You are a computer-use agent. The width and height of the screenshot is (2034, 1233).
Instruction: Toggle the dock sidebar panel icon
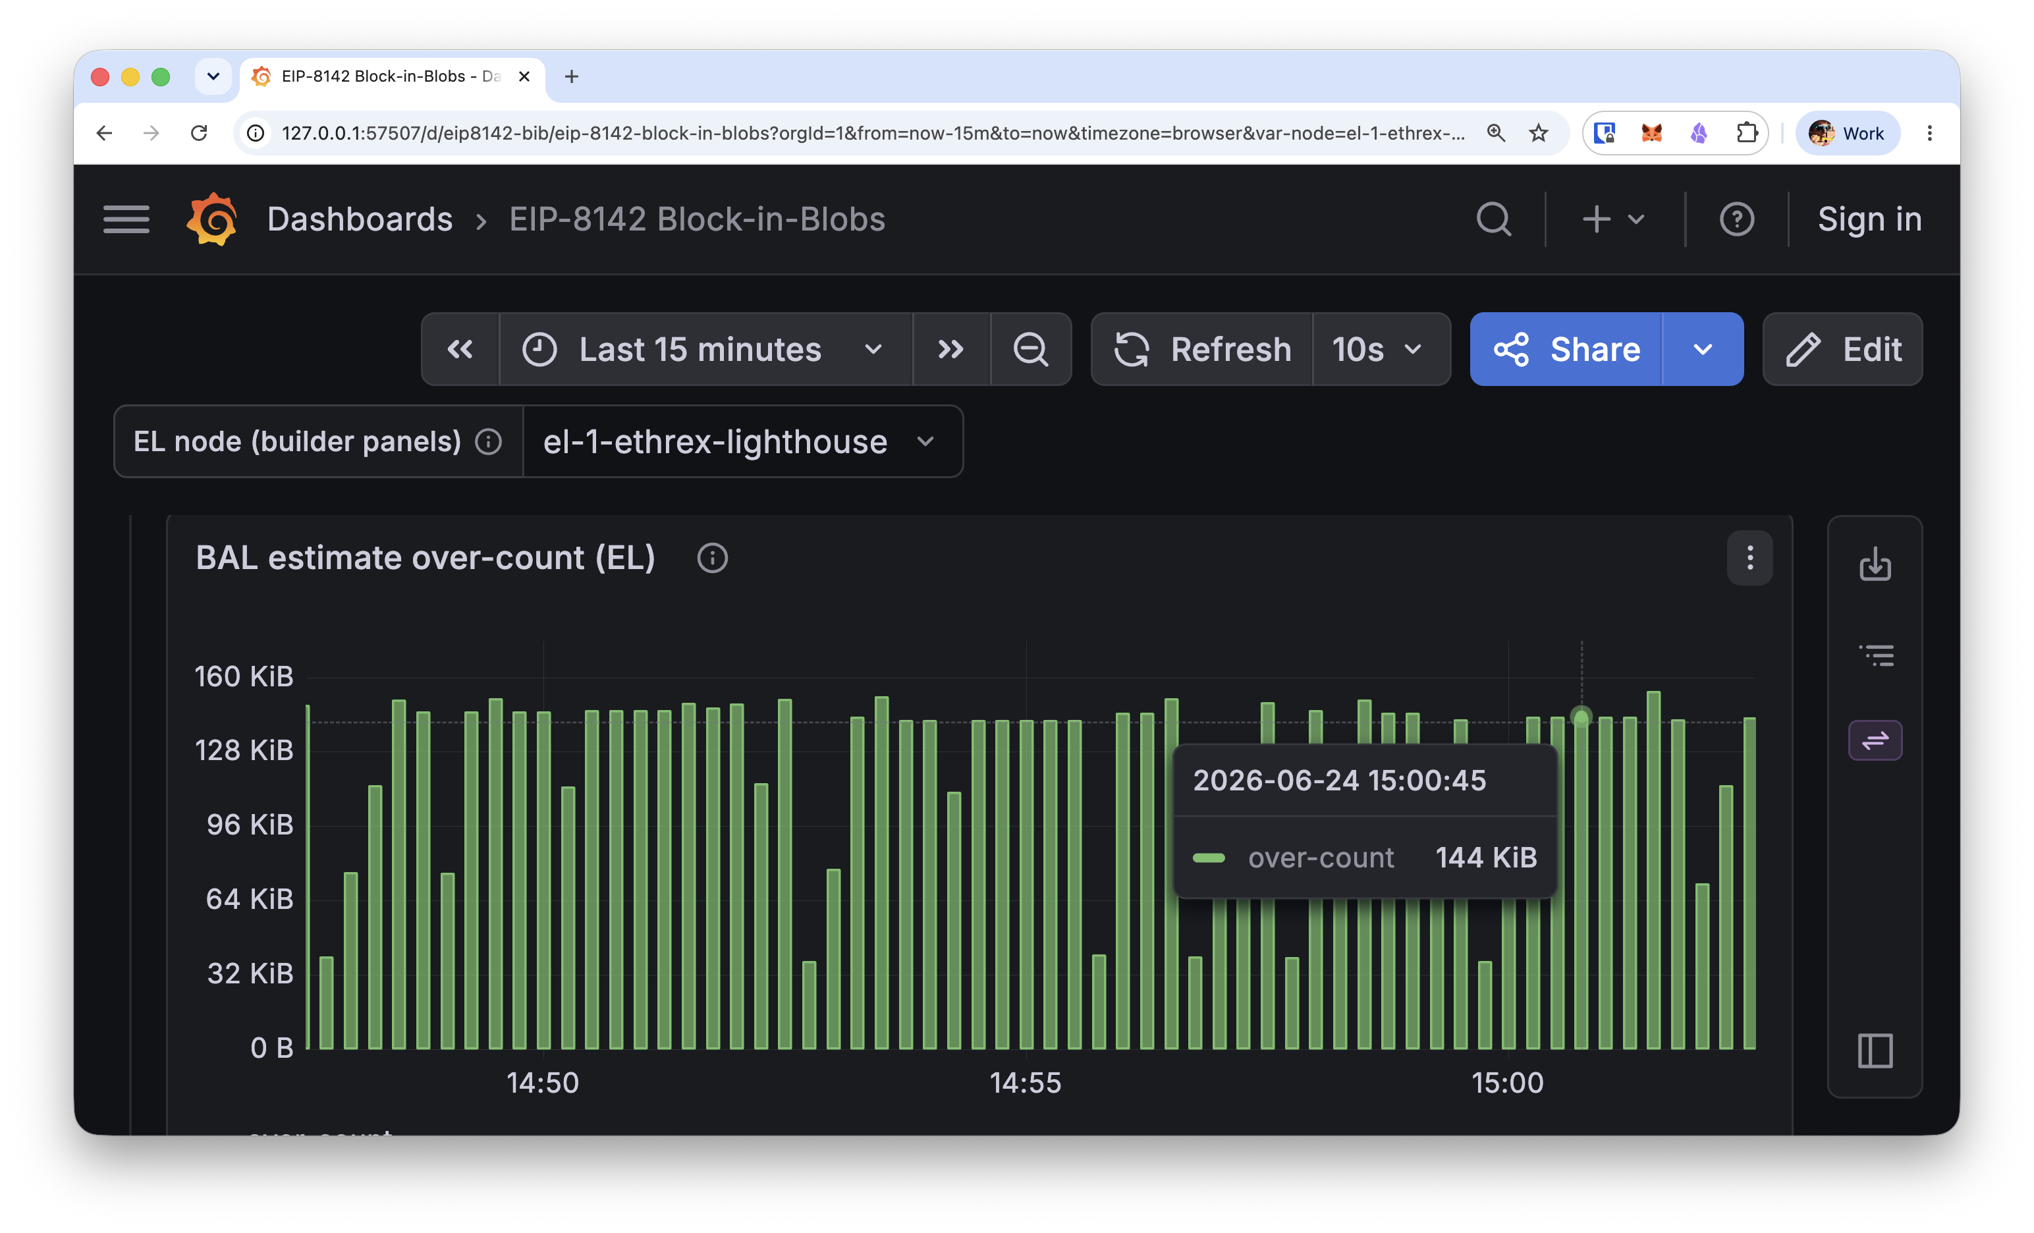point(1875,1050)
